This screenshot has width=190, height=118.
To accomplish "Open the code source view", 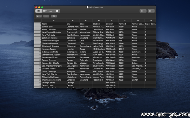I will point(51,11).
